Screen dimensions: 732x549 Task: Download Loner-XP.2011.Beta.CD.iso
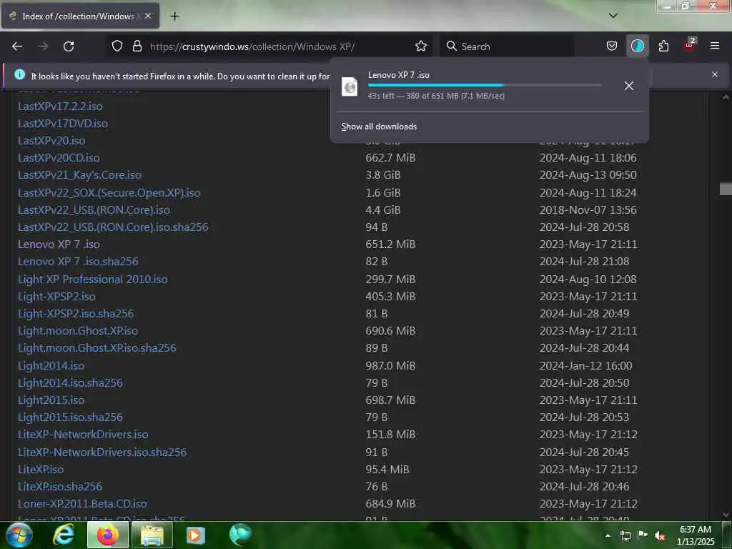(82, 504)
